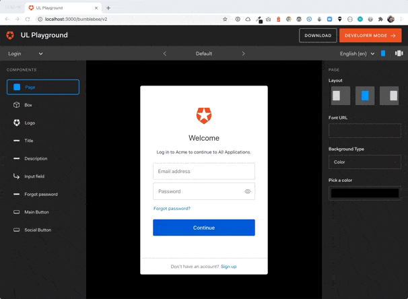Click the browser forward arrow
Image resolution: width=408 pixels, height=299 pixels.
pos(17,19)
